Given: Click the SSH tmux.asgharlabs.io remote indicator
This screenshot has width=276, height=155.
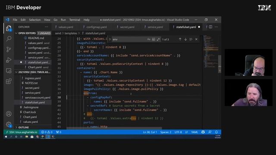Looking at the screenshot, I should pyautogui.click(x=22, y=132).
